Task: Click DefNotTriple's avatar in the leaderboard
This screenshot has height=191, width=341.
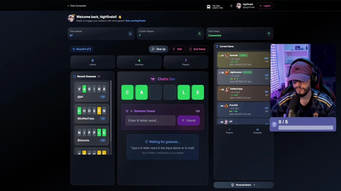Action: 227,89
